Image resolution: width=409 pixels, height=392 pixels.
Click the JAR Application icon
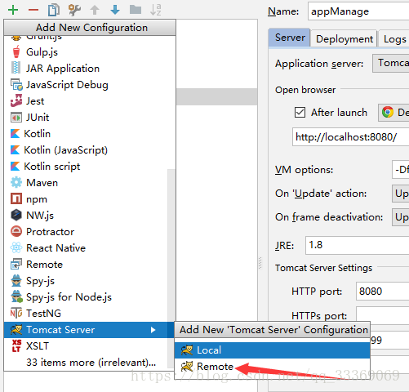click(16, 68)
